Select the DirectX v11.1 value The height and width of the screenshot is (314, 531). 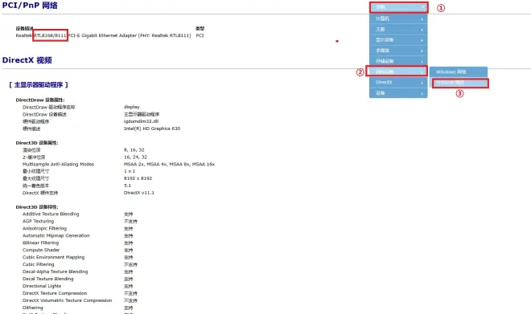[139, 193]
